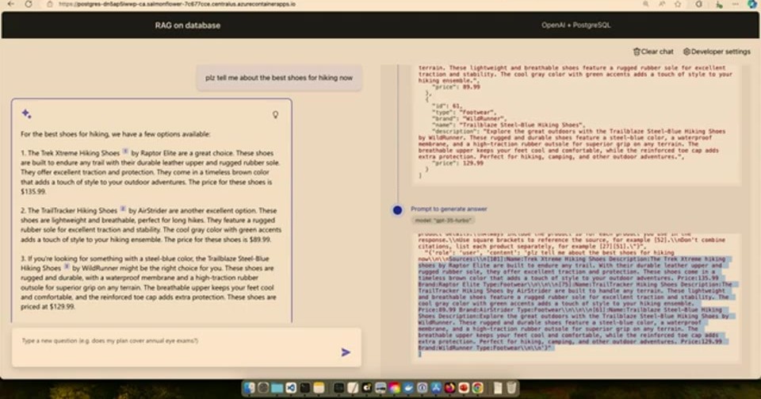761x399 pixels.
Task: Open Notes app from the dock
Action: coord(319,387)
